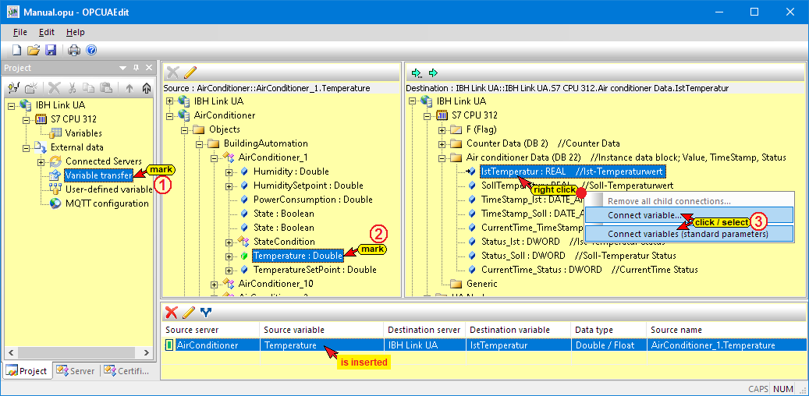The width and height of the screenshot is (809, 396).
Task: Click the Delete X icon in Project panel toolbar
Action: point(55,88)
